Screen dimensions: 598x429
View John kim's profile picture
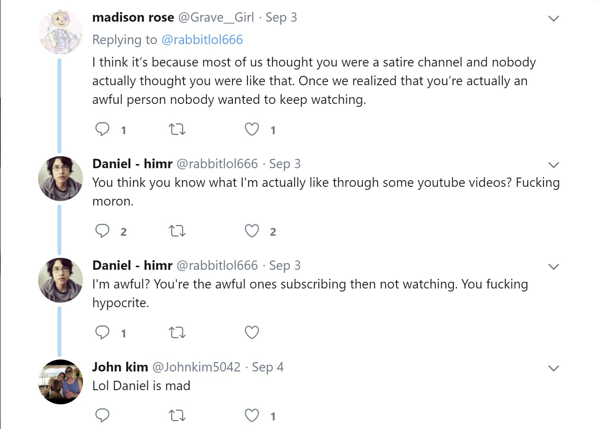click(61, 382)
